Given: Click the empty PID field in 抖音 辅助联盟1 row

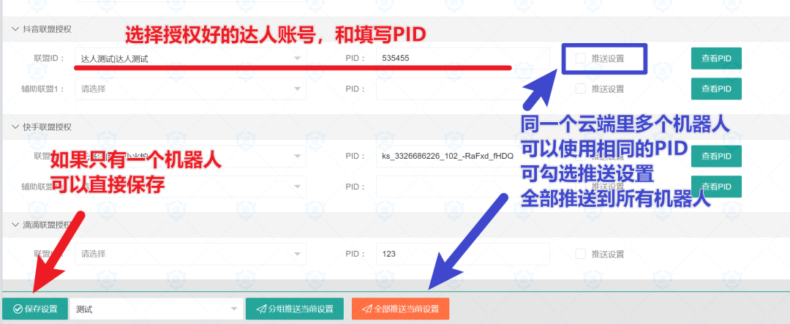Looking at the screenshot, I should point(462,88).
